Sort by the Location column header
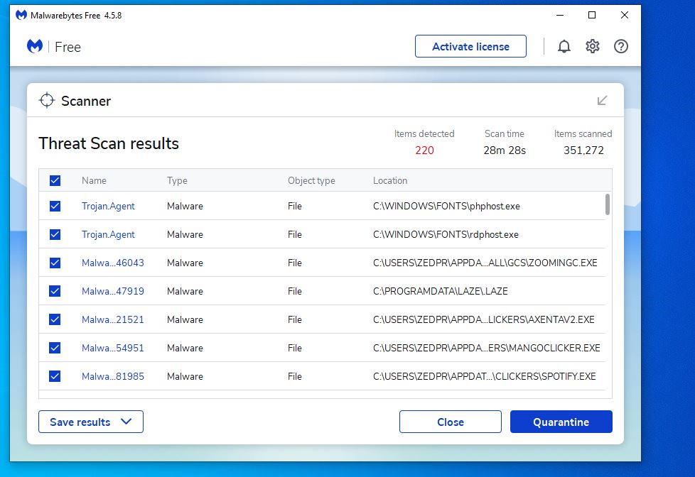This screenshot has height=477, width=695. point(390,181)
